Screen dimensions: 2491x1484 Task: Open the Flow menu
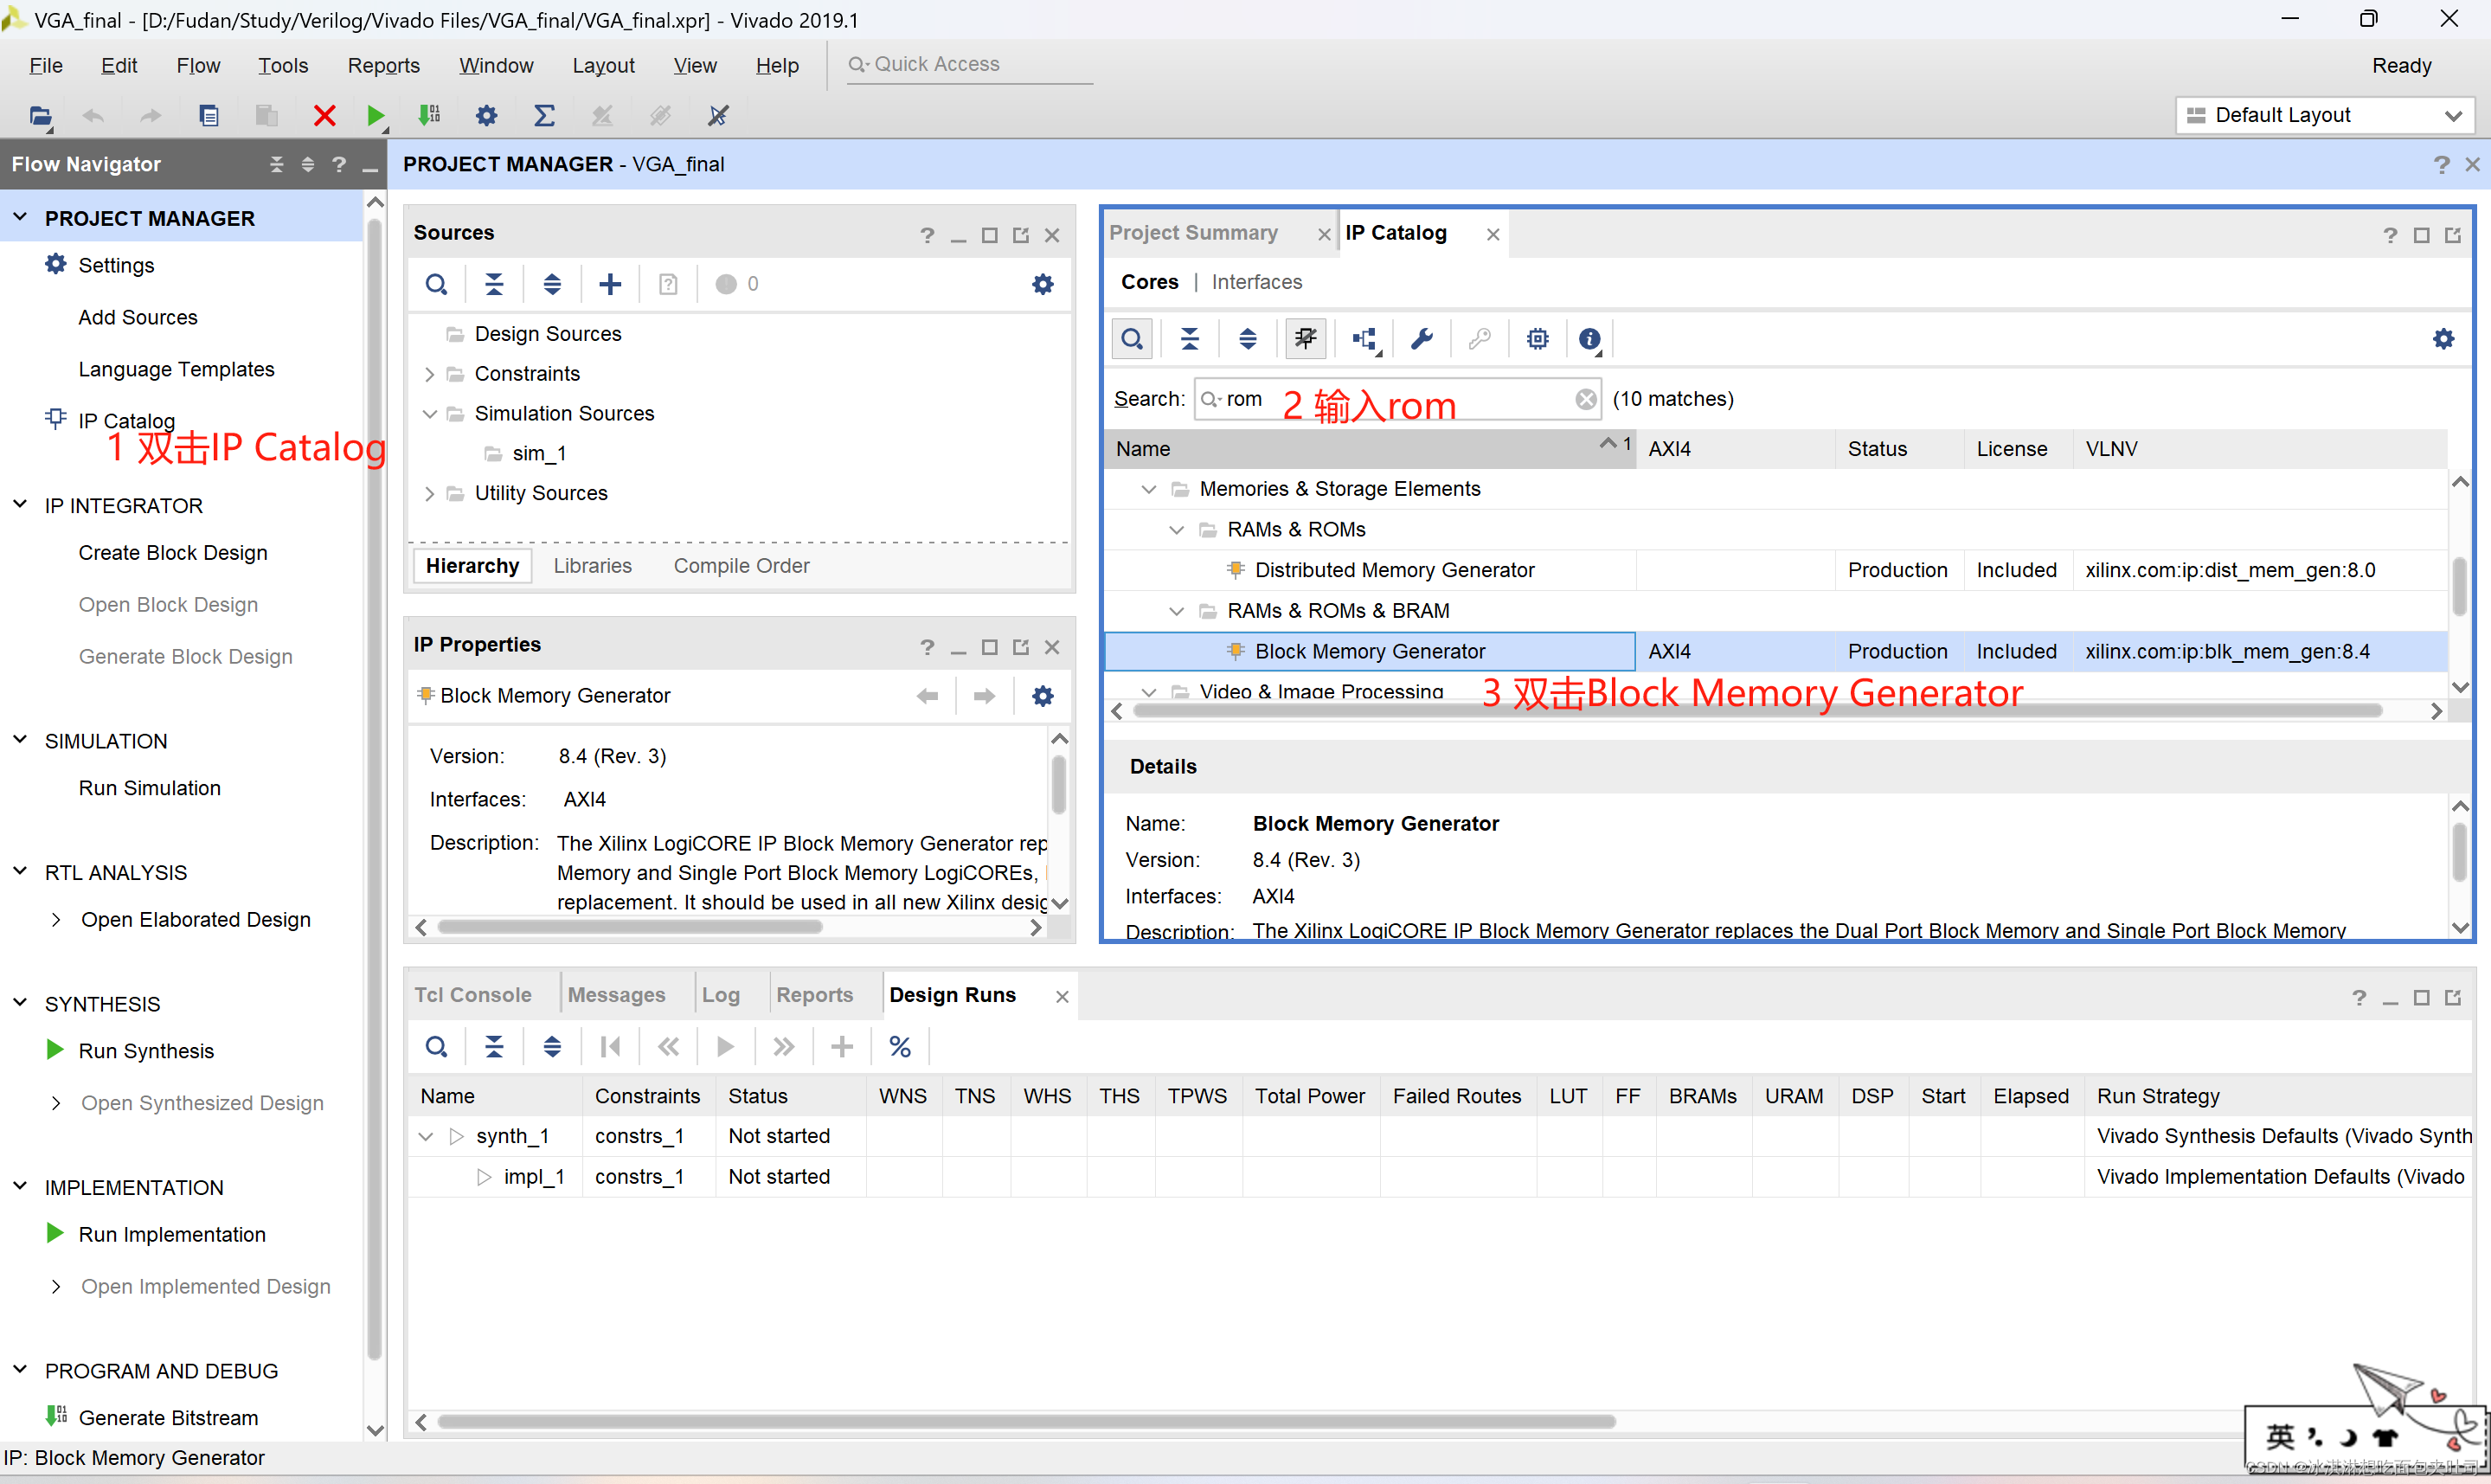click(198, 65)
